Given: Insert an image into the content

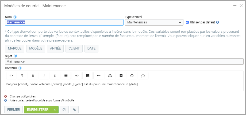Looking at the screenshot, I should pos(88,76).
